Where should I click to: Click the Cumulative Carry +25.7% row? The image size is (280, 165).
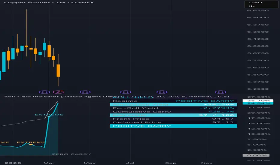click(x=174, y=112)
